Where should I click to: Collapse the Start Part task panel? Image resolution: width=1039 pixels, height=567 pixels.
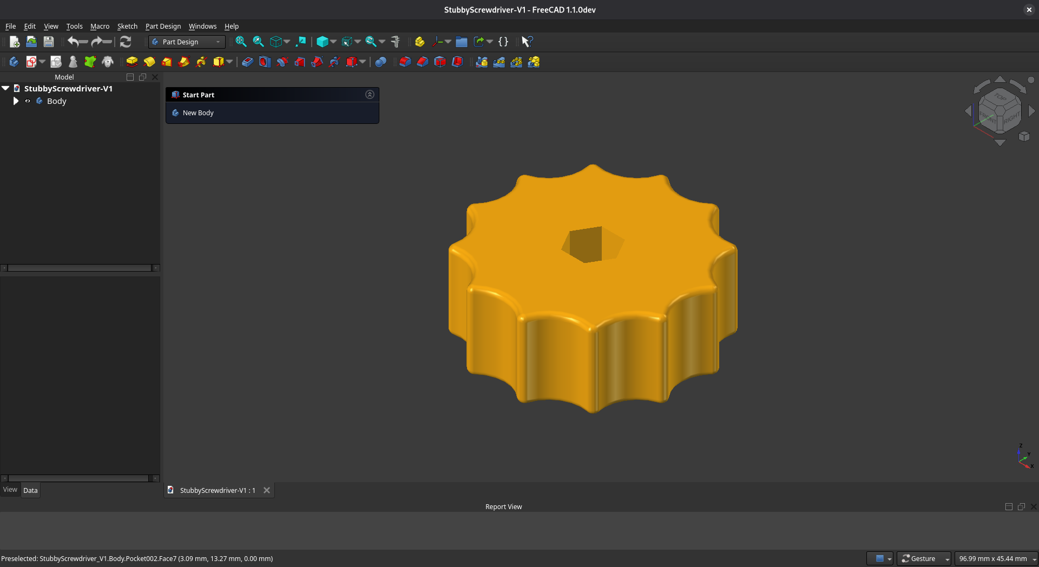[370, 95]
